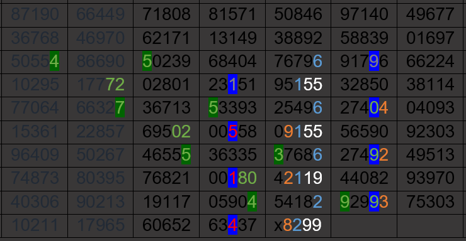Click the cell containing 23151
This screenshot has height=241, width=466.
point(232,85)
